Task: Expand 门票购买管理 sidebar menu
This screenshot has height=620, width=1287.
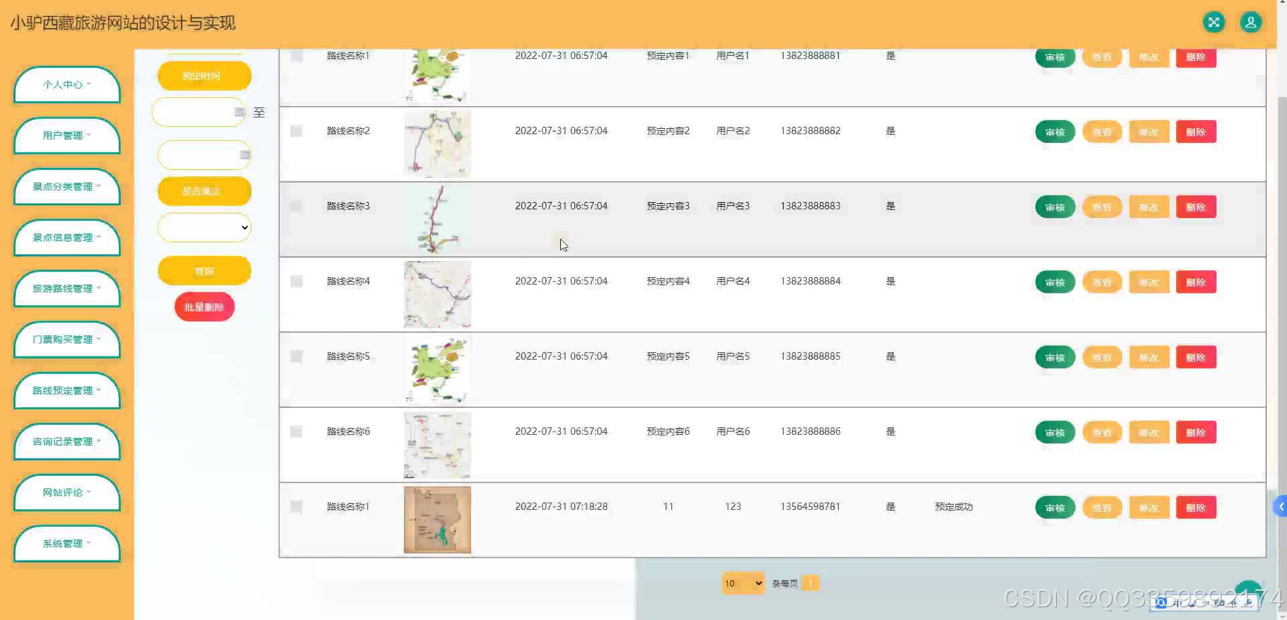Action: pyautogui.click(x=67, y=340)
